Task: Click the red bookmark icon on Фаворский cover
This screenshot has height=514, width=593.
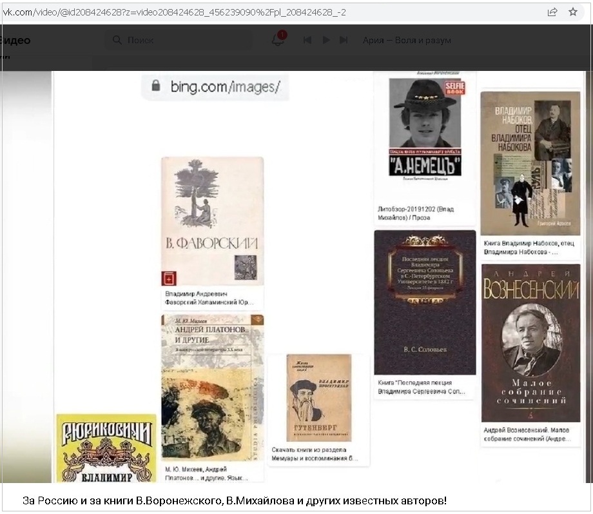Action: click(x=169, y=279)
